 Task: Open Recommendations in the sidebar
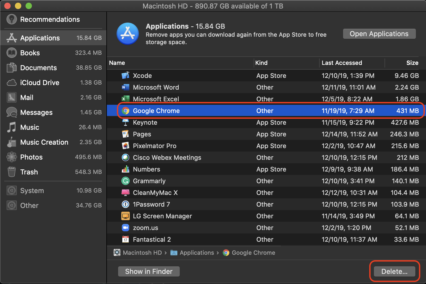53,19
